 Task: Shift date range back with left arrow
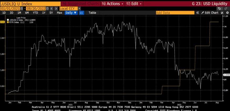pos(52,8)
